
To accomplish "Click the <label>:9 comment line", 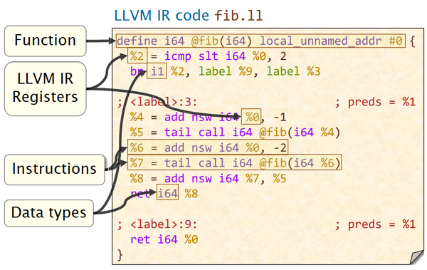I will [x=157, y=224].
